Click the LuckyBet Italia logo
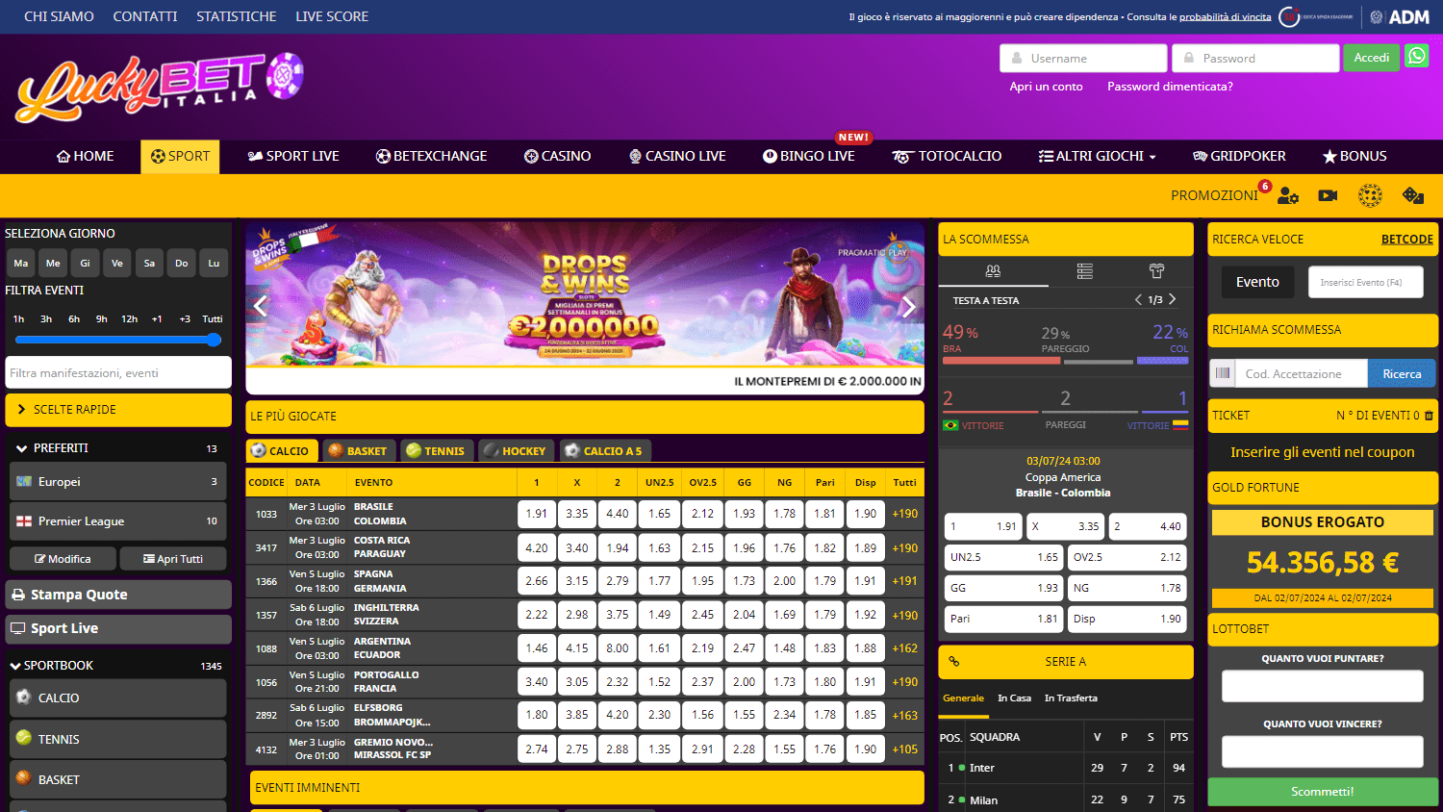The width and height of the screenshot is (1443, 812). click(x=160, y=87)
